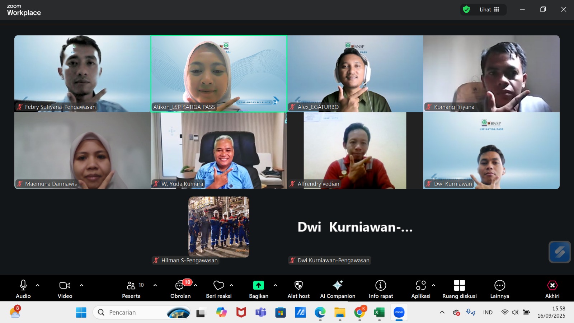Viewport: 574px width, 323px height.
Task: Open the Peserta participants list
Action: [x=131, y=286]
